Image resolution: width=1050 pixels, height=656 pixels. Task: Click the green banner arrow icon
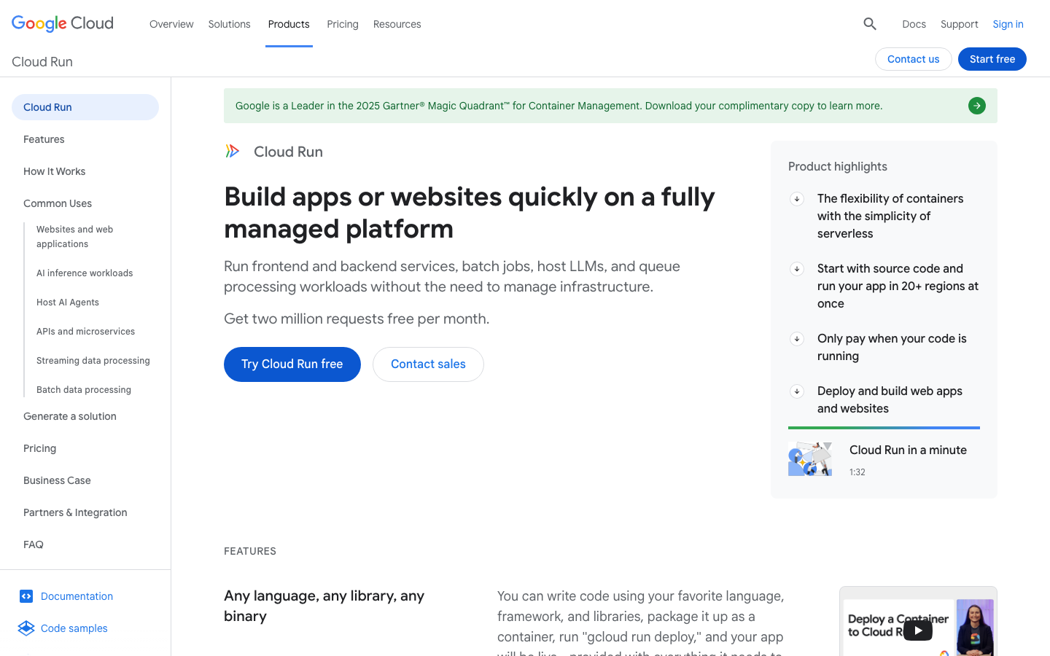pyautogui.click(x=977, y=106)
